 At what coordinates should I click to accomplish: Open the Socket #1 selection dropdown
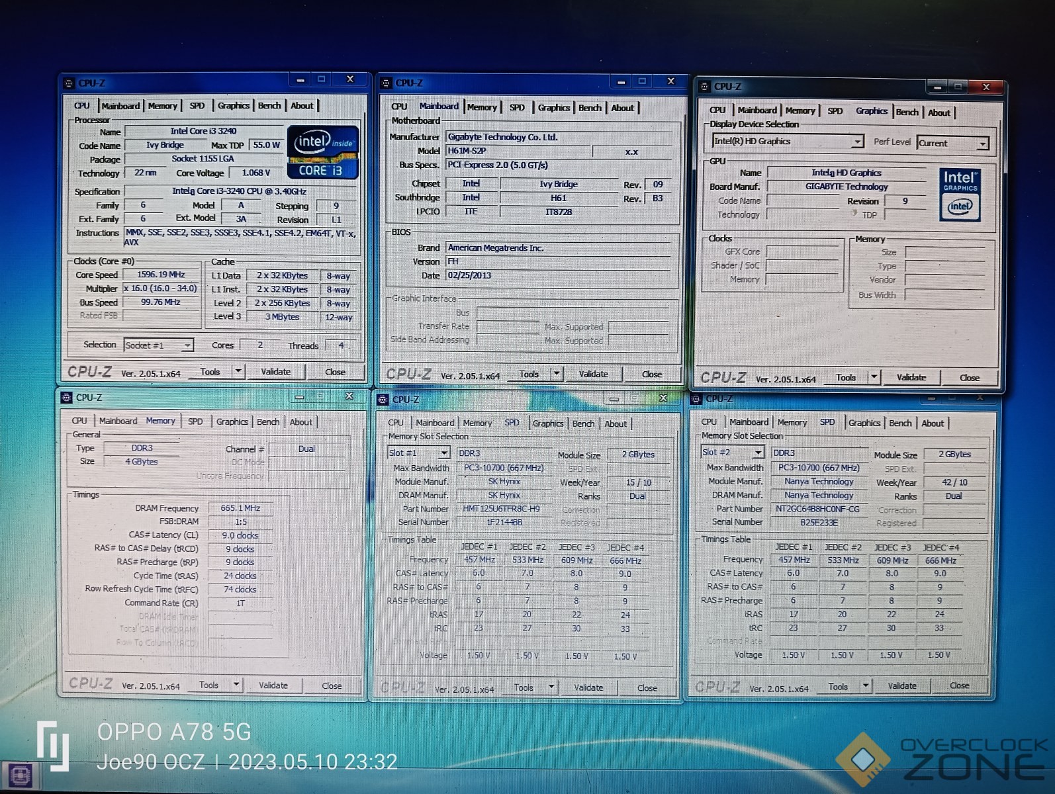click(187, 345)
